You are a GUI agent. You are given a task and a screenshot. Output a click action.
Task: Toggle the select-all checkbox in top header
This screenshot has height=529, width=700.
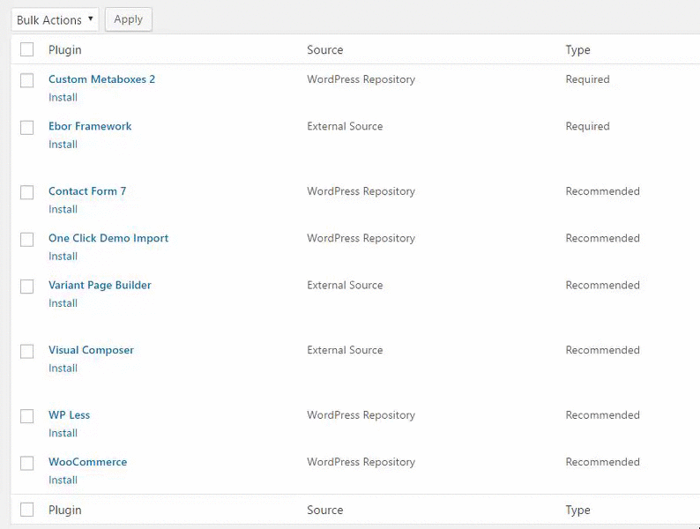coord(26,49)
